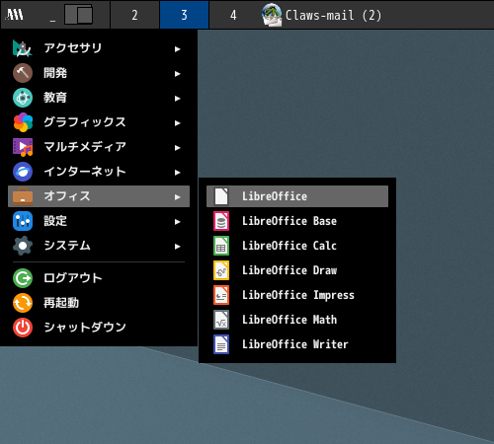Click the LibreOffice Math formula icon
Image resolution: width=494 pixels, height=444 pixels.
[221, 320]
